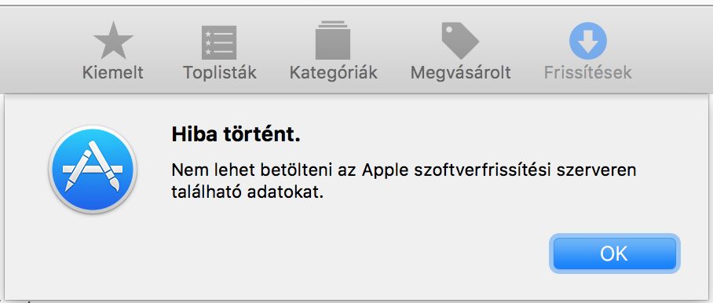The height and width of the screenshot is (303, 713).
Task: Switch to the Kiemelt tab label
Action: (113, 73)
